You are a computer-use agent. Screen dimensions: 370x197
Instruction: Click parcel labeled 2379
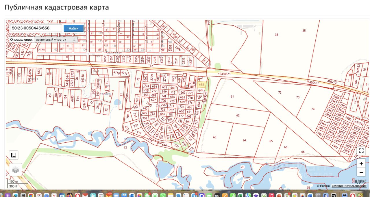(x=41, y=50)
